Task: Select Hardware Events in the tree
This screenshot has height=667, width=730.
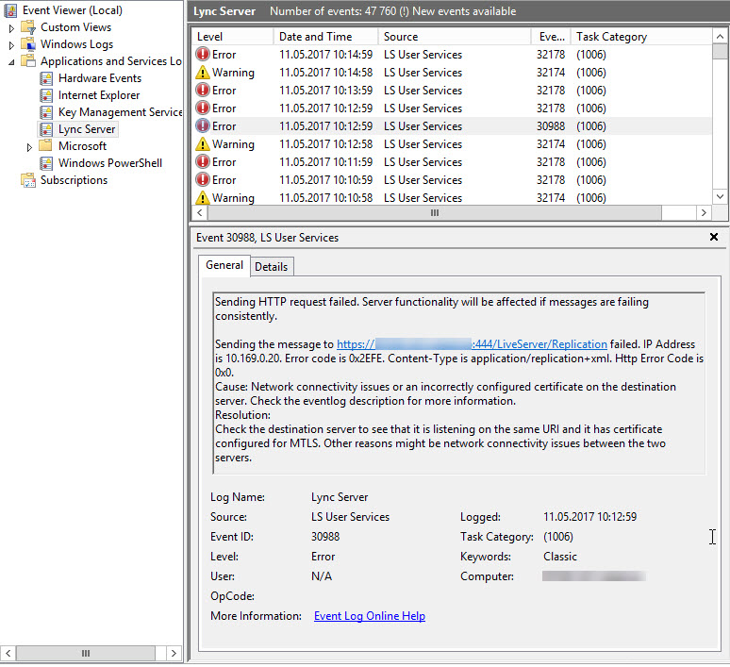Action: [x=100, y=78]
